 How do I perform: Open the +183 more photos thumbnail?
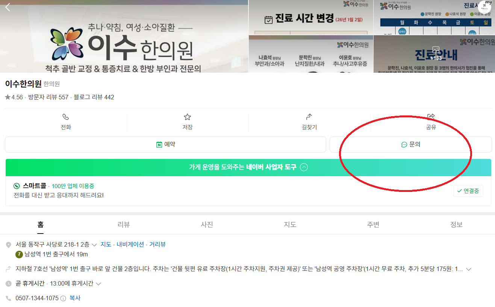[x=434, y=54]
